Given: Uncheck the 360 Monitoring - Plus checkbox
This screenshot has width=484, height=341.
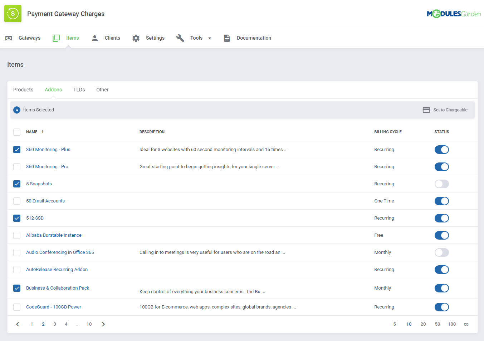Looking at the screenshot, I should 17,150.
